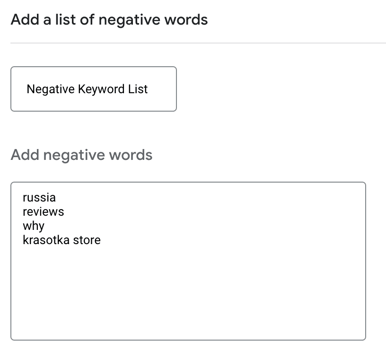The height and width of the screenshot is (351, 386).
Task: Click the bottom-right corner of the text box
Action: coord(364,338)
